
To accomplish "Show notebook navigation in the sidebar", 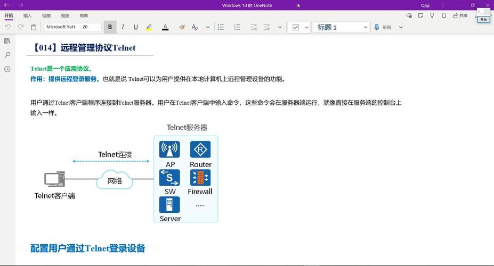I will click(7, 41).
